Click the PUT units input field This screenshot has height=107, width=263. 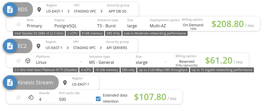pos(74,99)
